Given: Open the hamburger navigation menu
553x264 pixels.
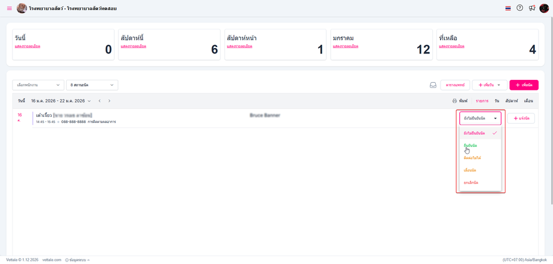Looking at the screenshot, I should [10, 8].
